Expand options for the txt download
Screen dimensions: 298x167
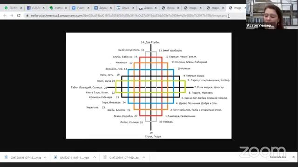(x=144, y=157)
